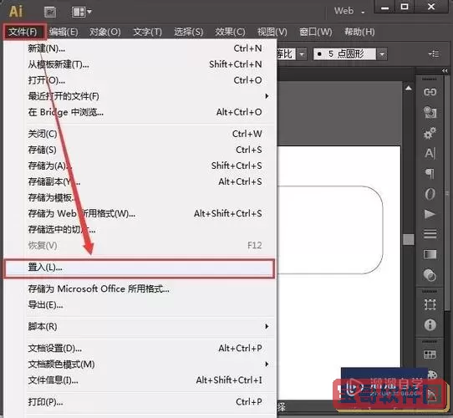The image size is (453, 418).
Task: Open the Info panel icon
Action: coord(430,325)
